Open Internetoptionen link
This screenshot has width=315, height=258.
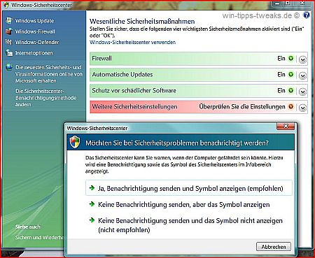click(x=34, y=53)
